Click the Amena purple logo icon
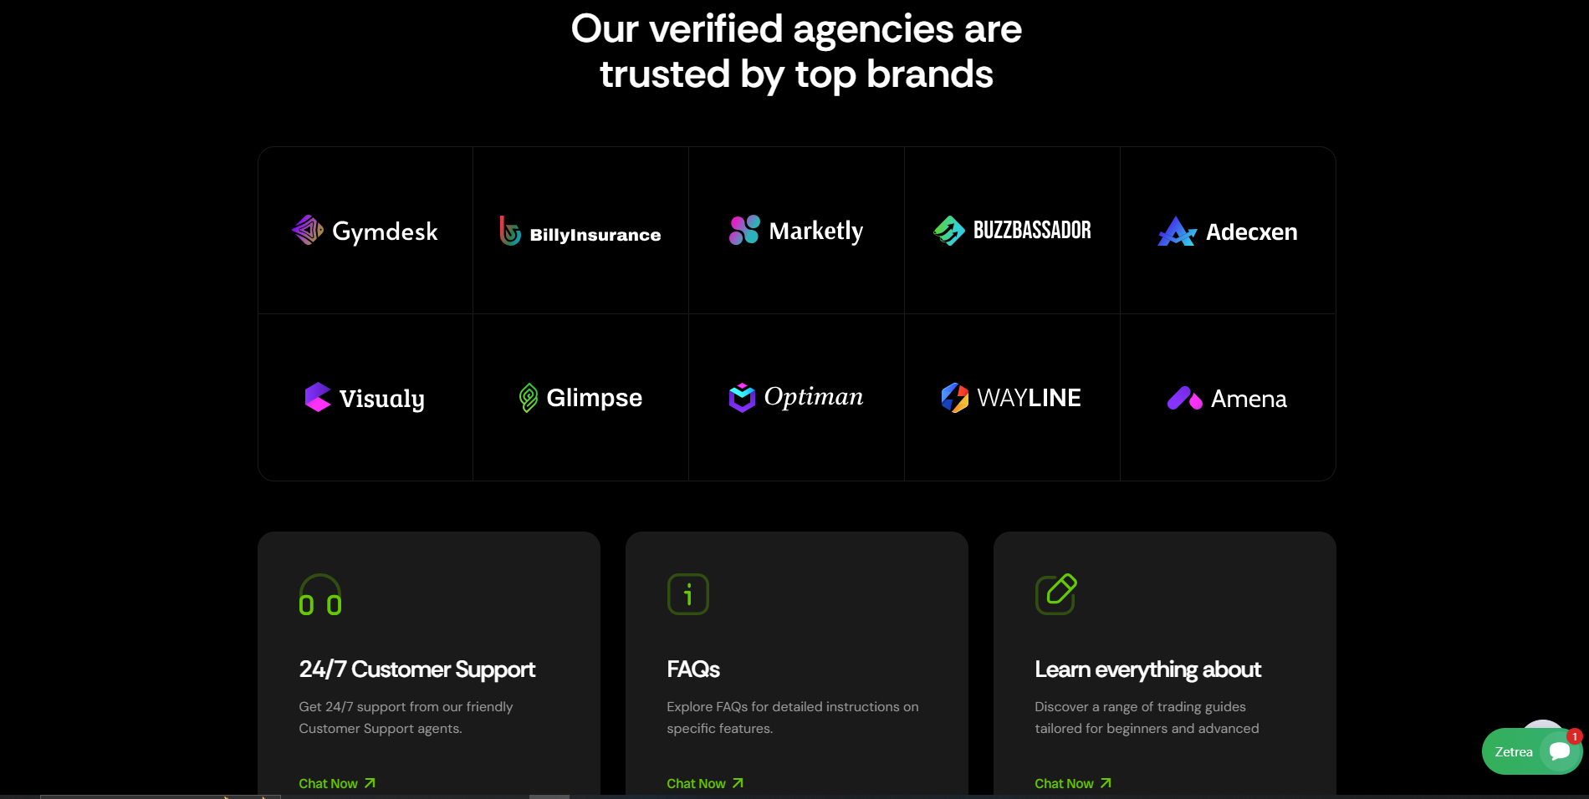 (1184, 398)
